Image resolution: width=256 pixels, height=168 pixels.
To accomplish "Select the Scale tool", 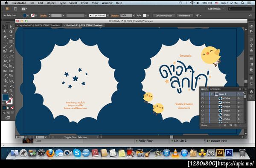I will coord(11,56).
